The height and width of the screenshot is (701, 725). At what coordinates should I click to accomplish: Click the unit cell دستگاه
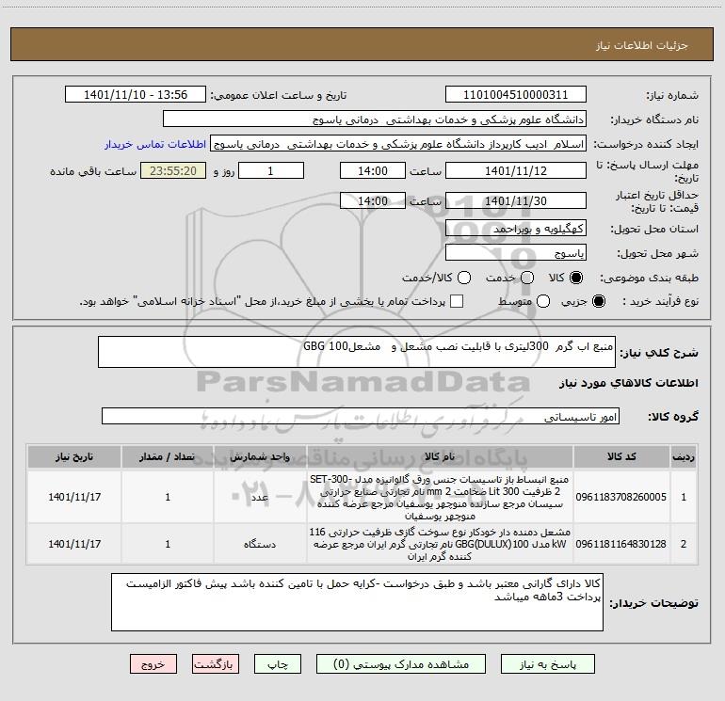260,544
